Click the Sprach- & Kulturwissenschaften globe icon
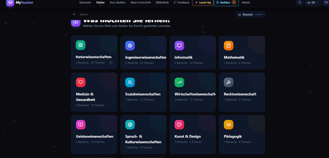329x158 pixels. point(130,125)
